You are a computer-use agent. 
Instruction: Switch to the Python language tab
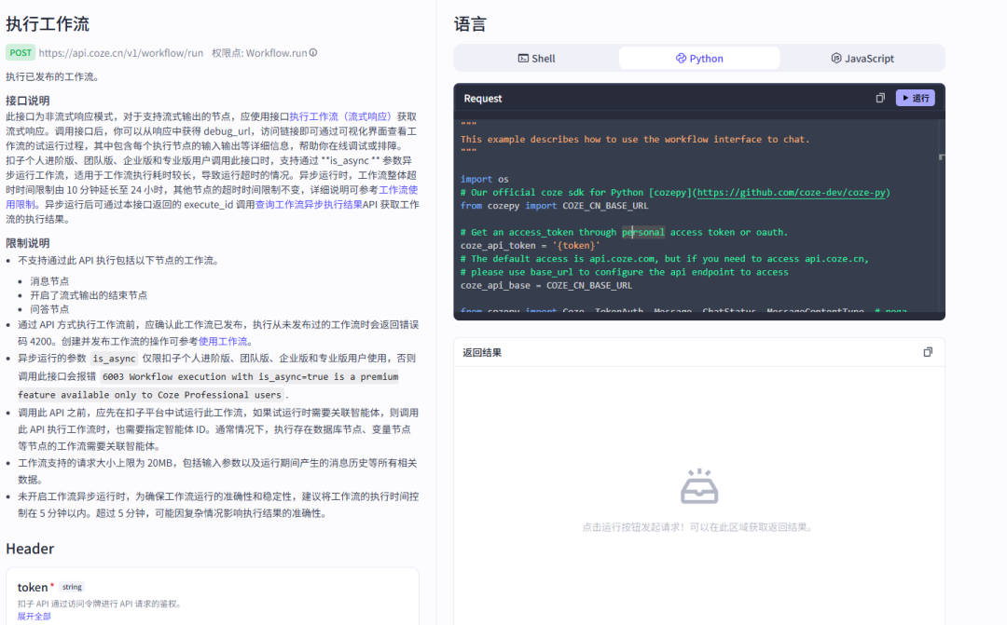[698, 59]
